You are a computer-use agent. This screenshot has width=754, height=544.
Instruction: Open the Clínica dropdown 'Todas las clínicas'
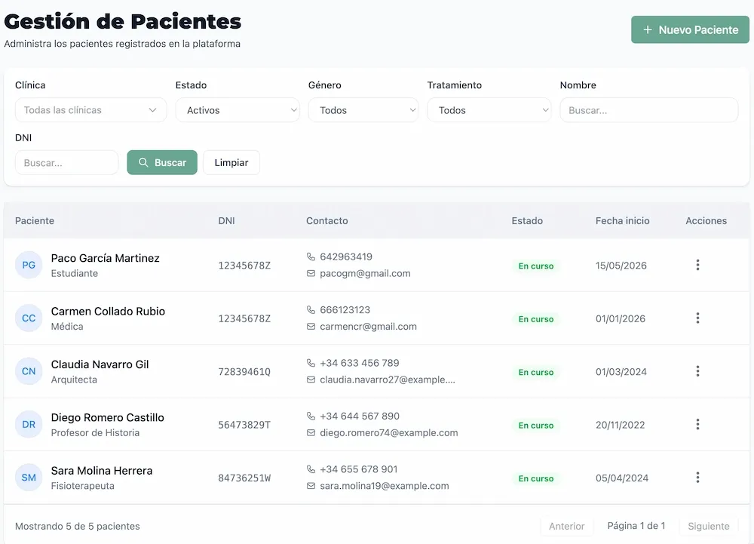coord(91,110)
